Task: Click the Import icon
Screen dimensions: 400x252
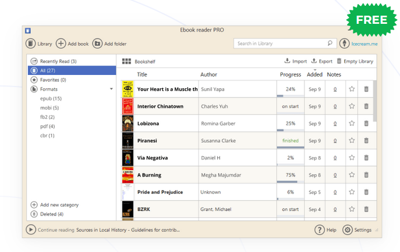Action: click(287, 61)
